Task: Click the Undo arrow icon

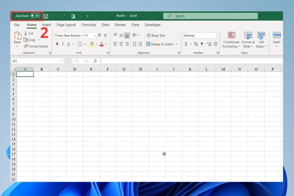Action: click(53, 16)
